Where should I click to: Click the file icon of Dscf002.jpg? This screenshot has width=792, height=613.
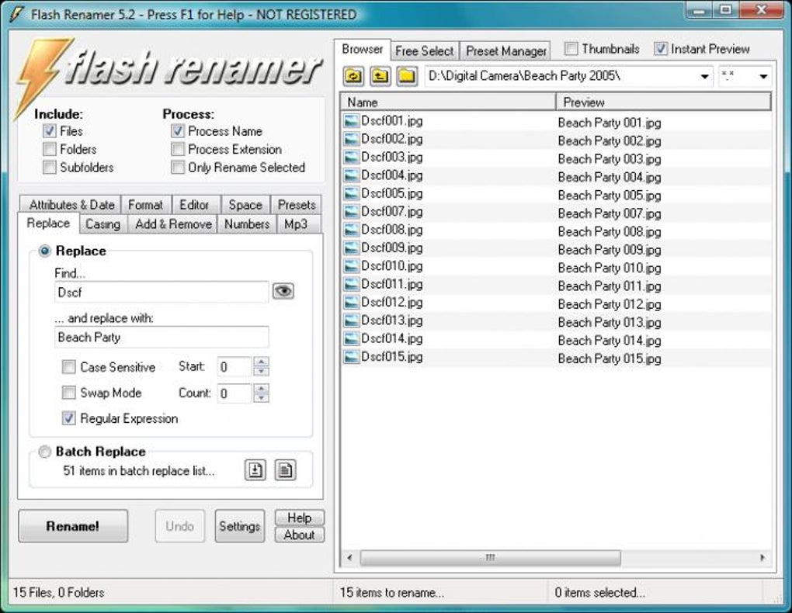pos(350,139)
